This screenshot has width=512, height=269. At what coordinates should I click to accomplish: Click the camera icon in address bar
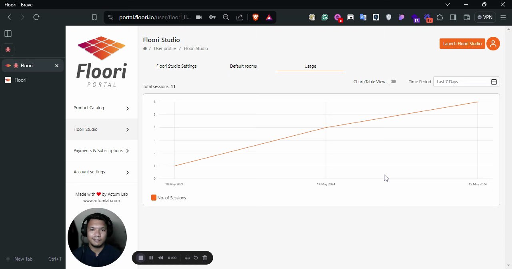click(x=199, y=17)
